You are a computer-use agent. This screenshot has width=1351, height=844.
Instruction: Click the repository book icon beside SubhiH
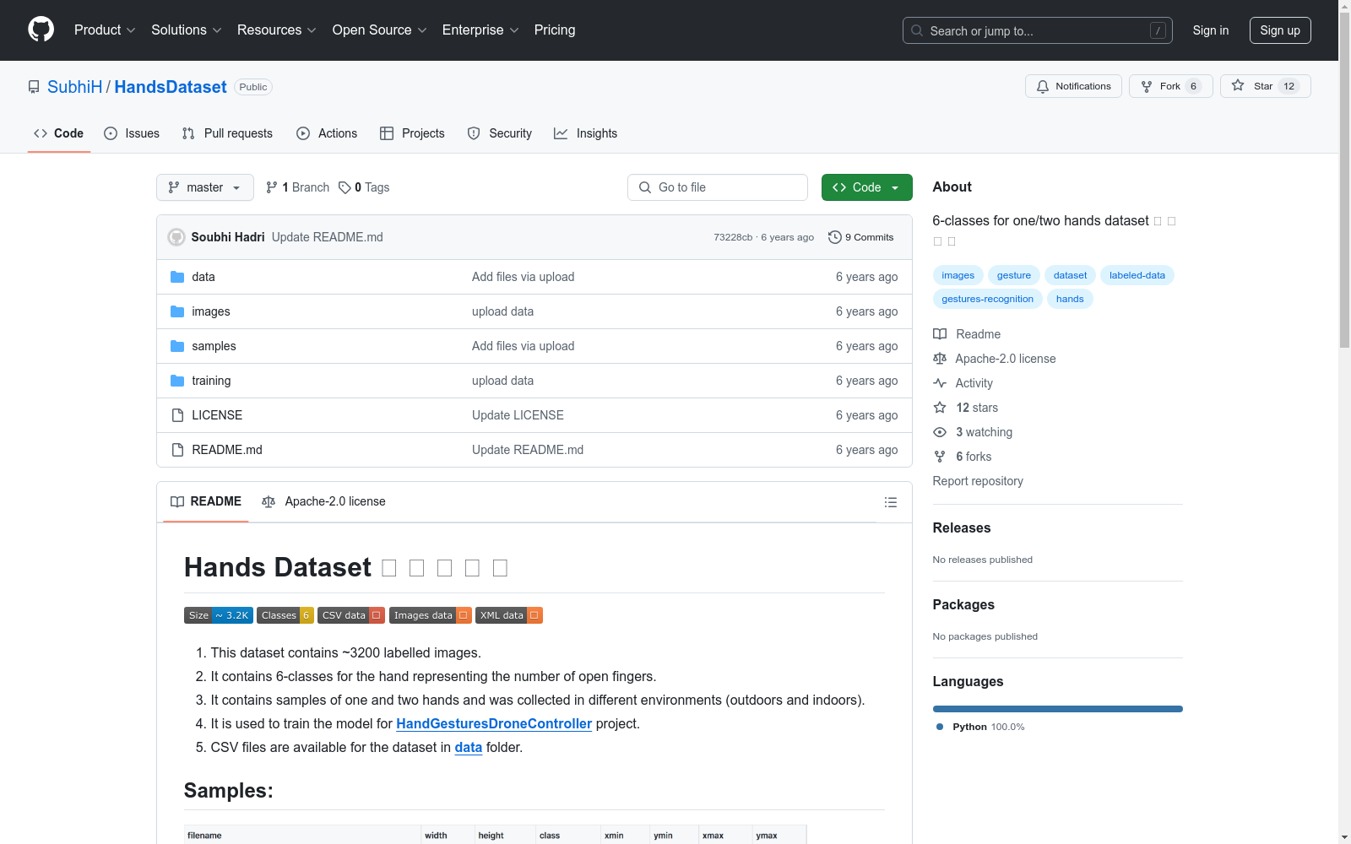tap(34, 87)
